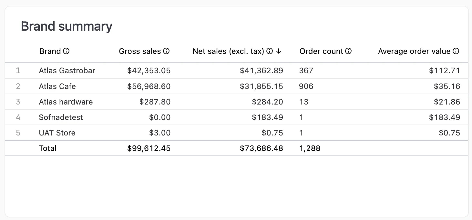
Task: Click row number 3 in the table
Action: pyautogui.click(x=18, y=102)
